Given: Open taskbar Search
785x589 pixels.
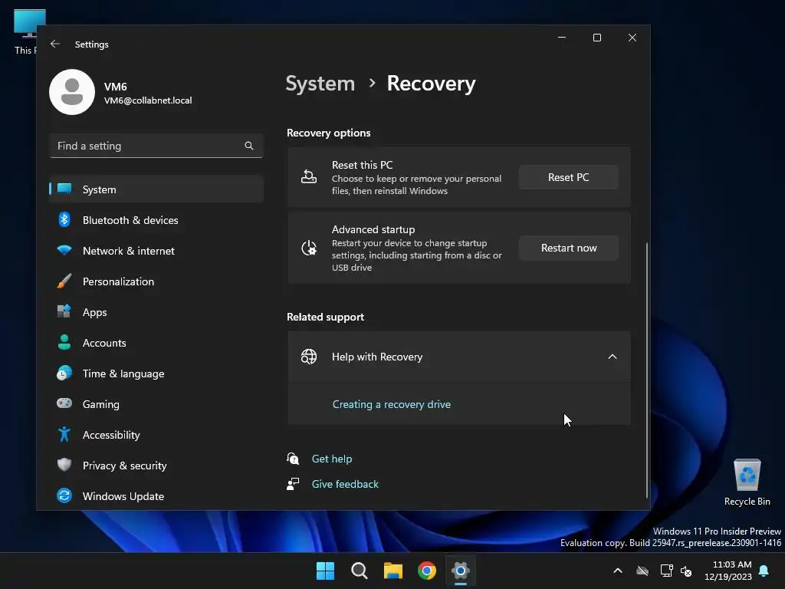Looking at the screenshot, I should coord(360,571).
